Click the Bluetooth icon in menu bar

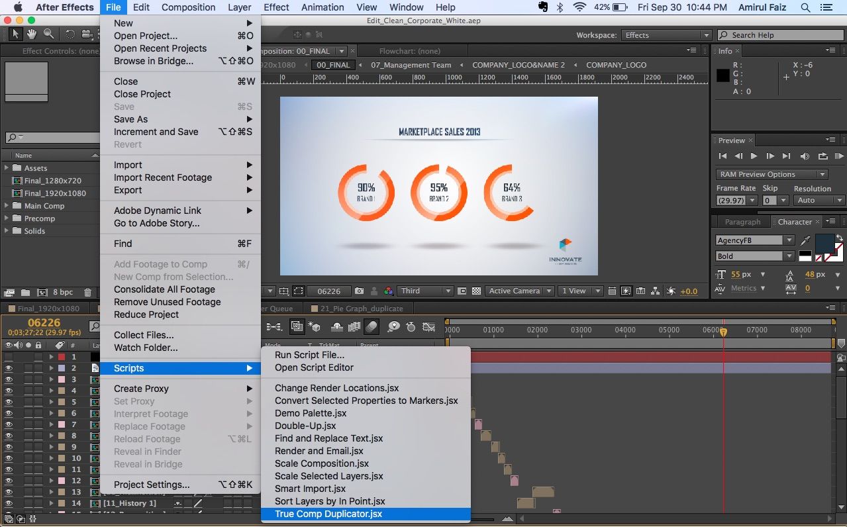[x=560, y=7]
